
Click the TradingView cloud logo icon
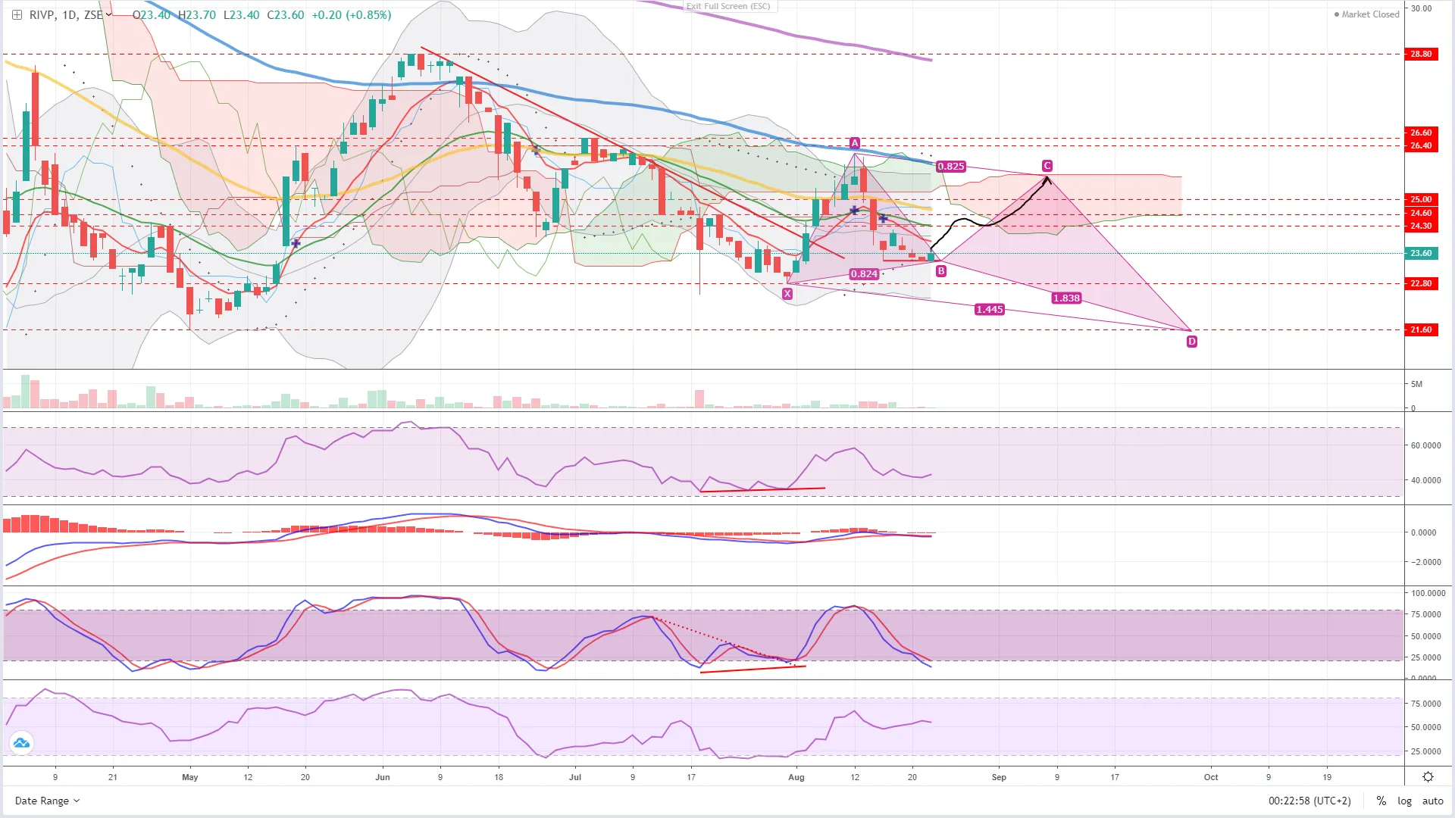coord(21,743)
